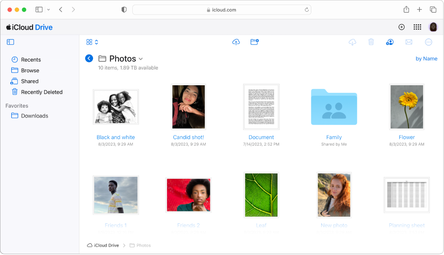Click the Candid shot! file name
The image size is (444, 255).
[189, 137]
